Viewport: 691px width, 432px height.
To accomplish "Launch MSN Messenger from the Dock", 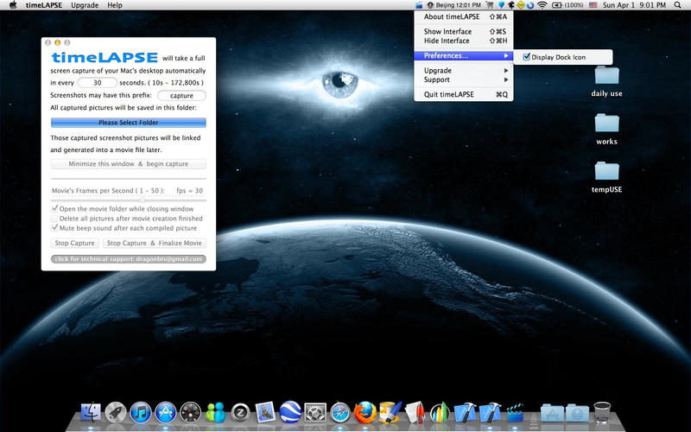I will (215, 413).
